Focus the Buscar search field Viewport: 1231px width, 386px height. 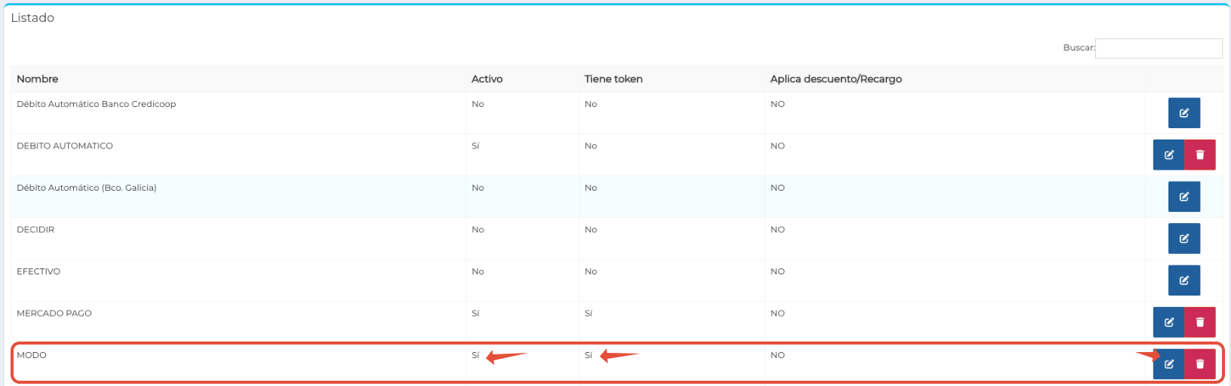[x=1159, y=48]
